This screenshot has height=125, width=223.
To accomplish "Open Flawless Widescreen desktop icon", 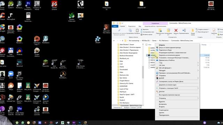I will tap(72, 17).
